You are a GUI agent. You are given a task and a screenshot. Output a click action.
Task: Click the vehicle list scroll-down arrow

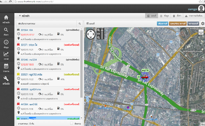tap(81, 118)
